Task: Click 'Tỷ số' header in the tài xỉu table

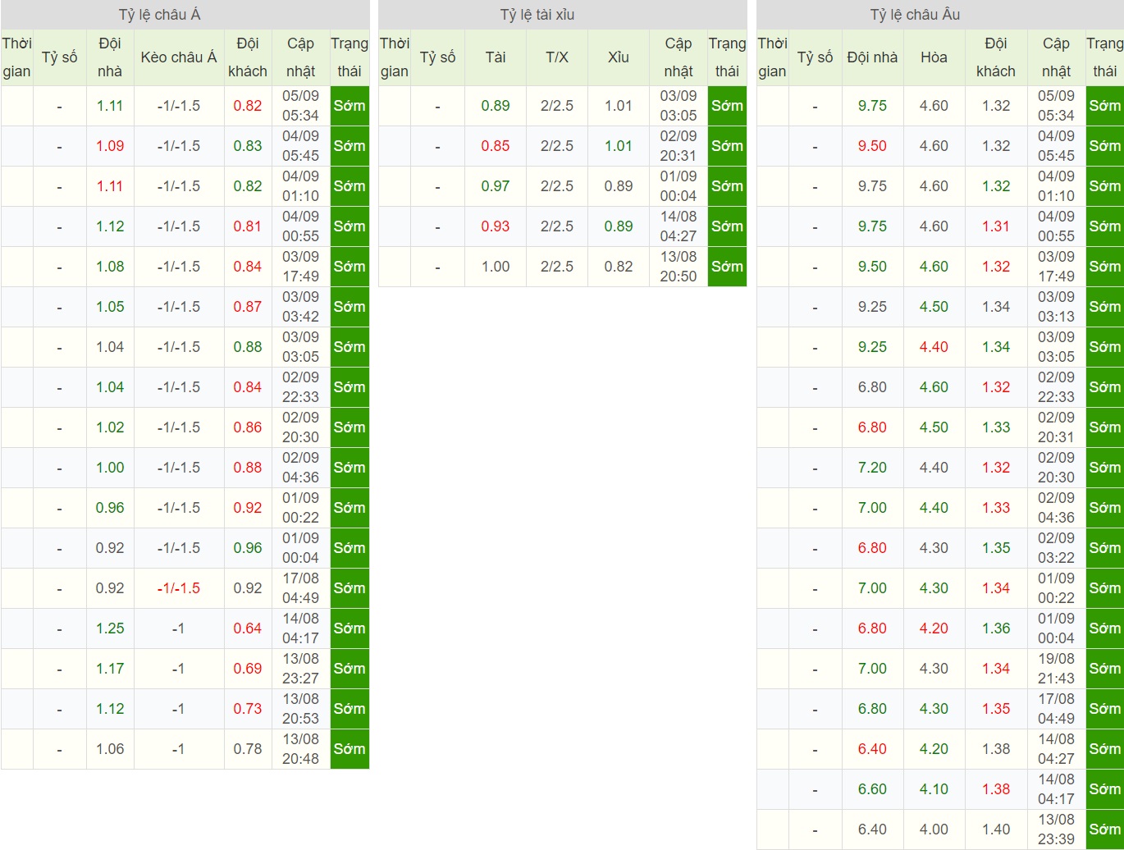Action: point(437,57)
